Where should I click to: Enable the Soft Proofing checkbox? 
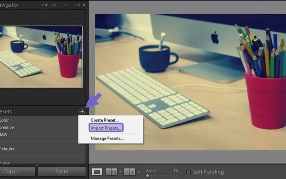click(188, 172)
